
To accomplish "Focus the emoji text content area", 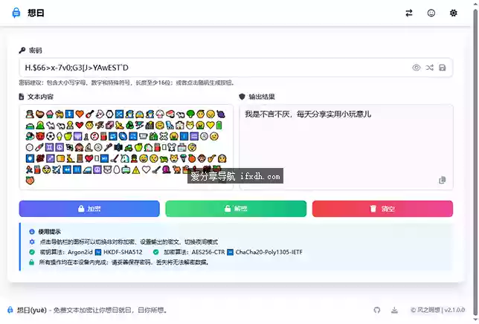I will point(126,147).
